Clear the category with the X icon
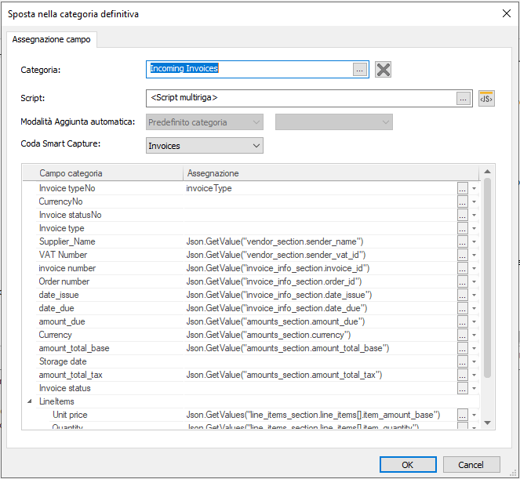Image resolution: width=520 pixels, height=479 pixels. point(383,70)
